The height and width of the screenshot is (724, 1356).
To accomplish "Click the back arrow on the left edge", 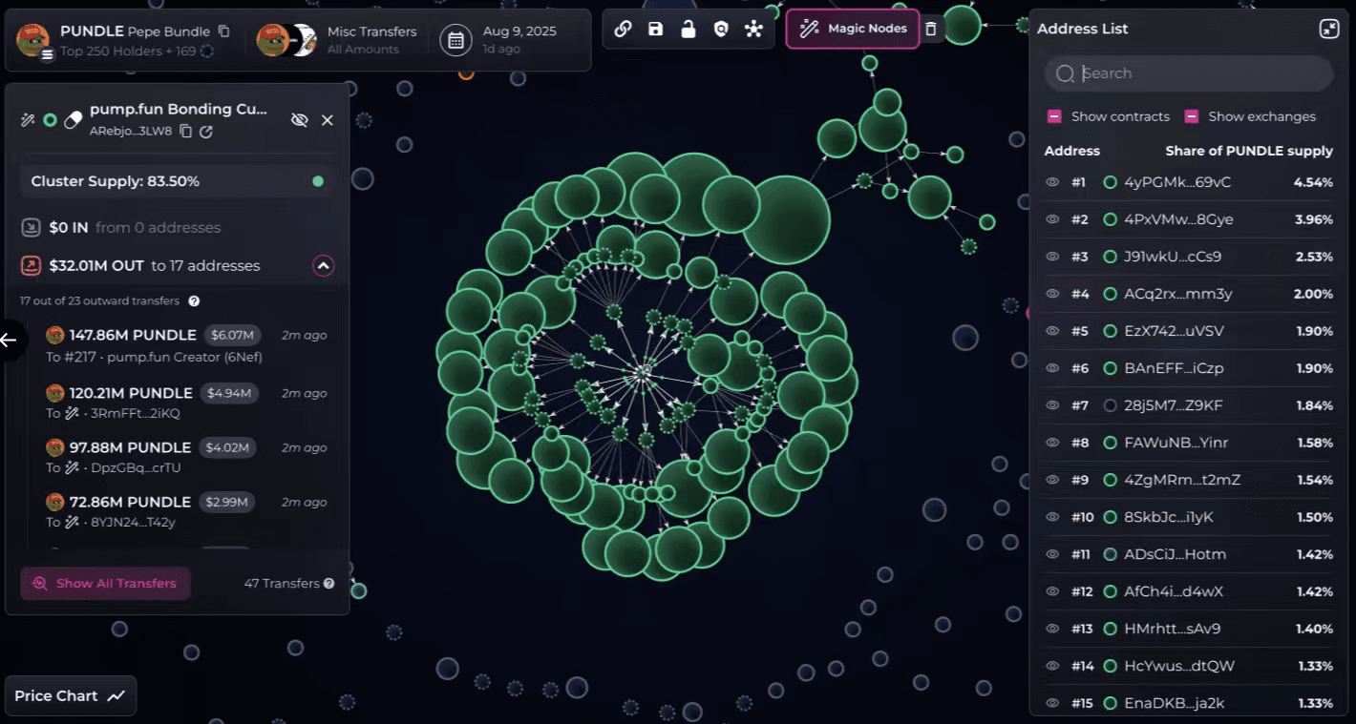I will 9,340.
